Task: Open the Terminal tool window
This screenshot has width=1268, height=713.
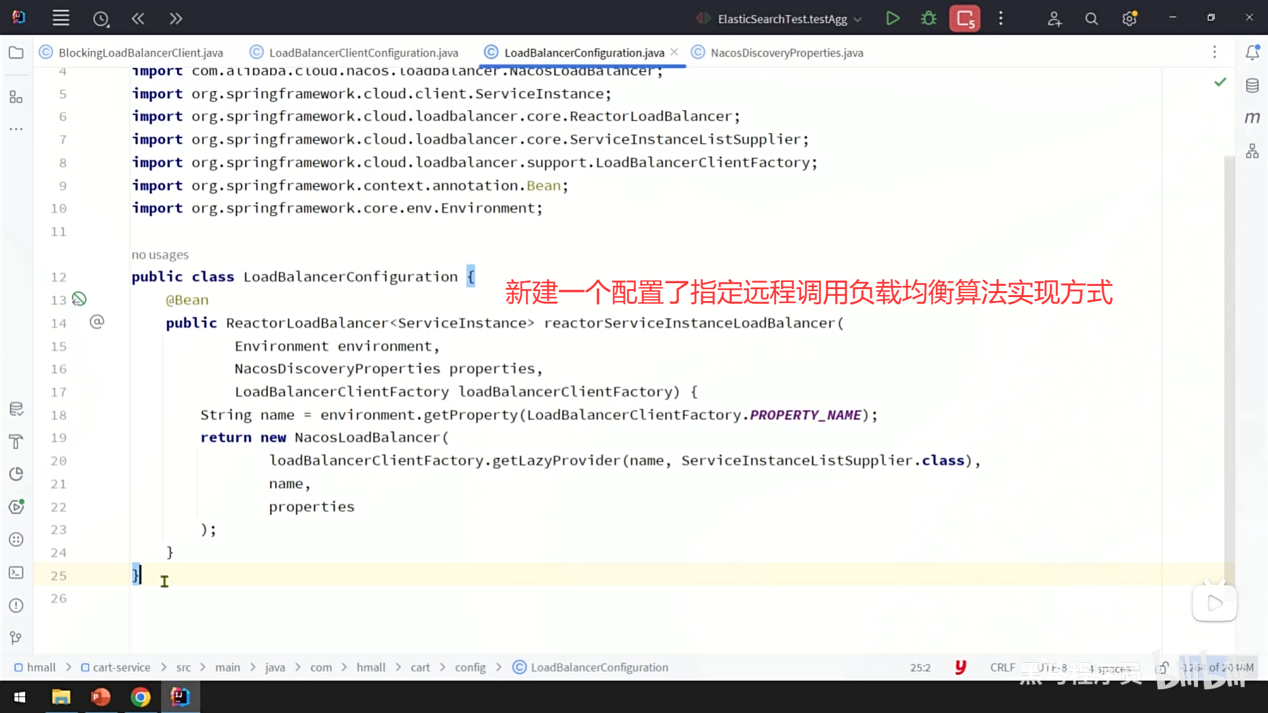Action: tap(16, 572)
